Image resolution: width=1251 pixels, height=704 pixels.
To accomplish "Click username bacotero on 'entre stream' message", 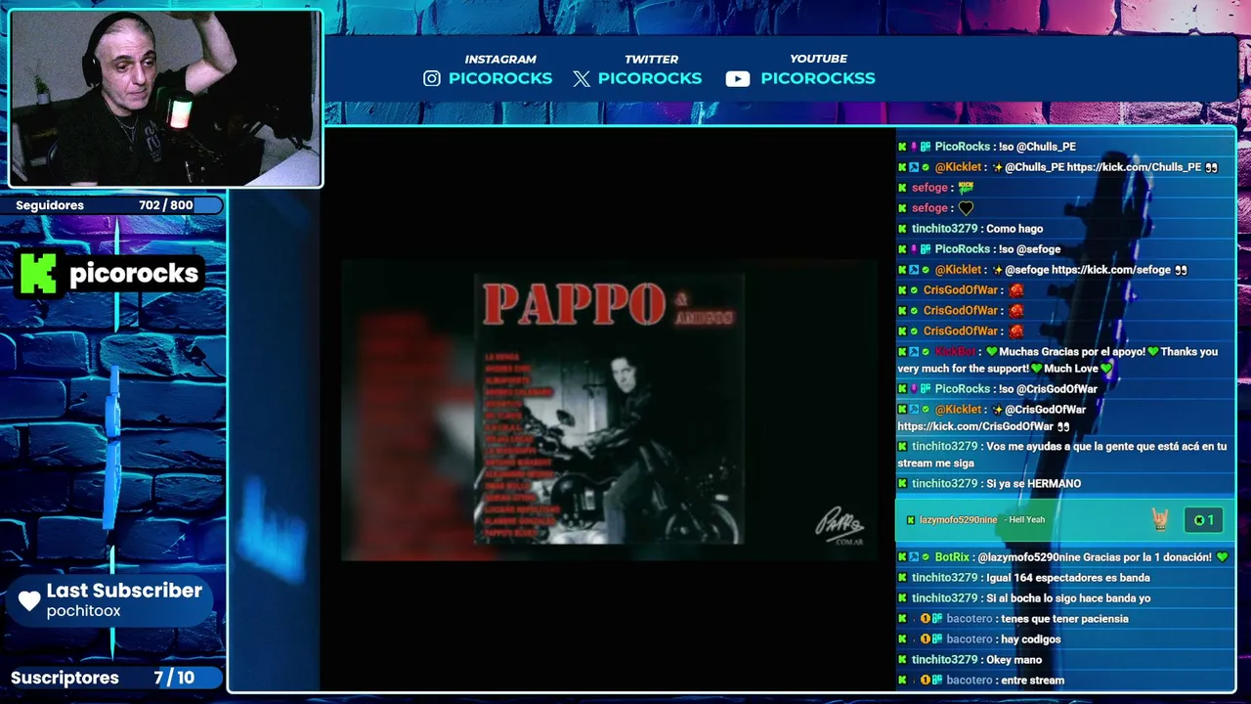I will click(x=970, y=681).
